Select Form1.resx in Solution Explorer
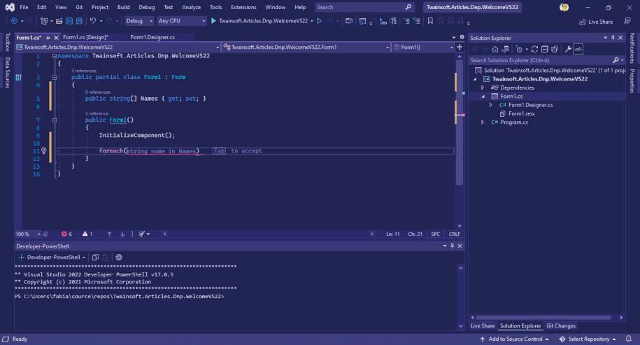The width and height of the screenshot is (640, 345). click(521, 113)
